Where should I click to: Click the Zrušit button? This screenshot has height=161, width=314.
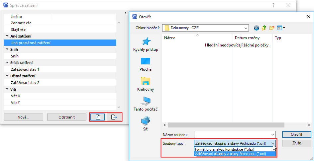(x=296, y=143)
